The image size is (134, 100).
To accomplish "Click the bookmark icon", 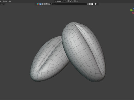I will 90,4.
